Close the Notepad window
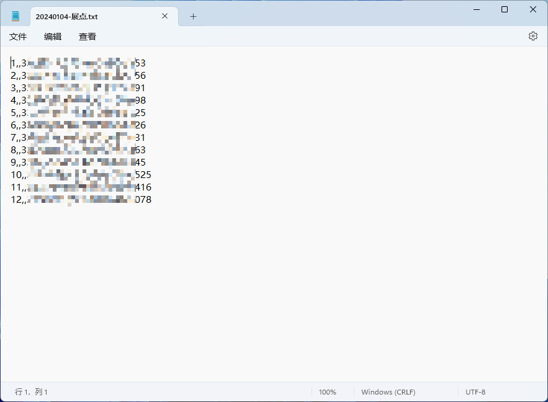The width and height of the screenshot is (548, 402). (532, 9)
